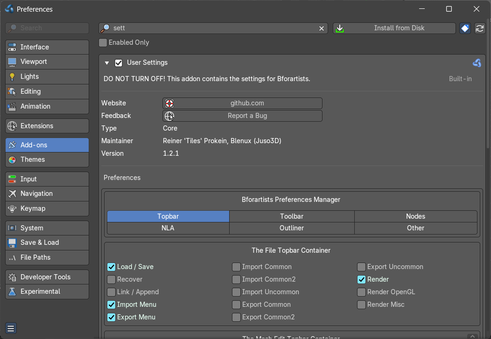Toggle the Enabled Only checkbox
491x339 pixels.
click(103, 42)
